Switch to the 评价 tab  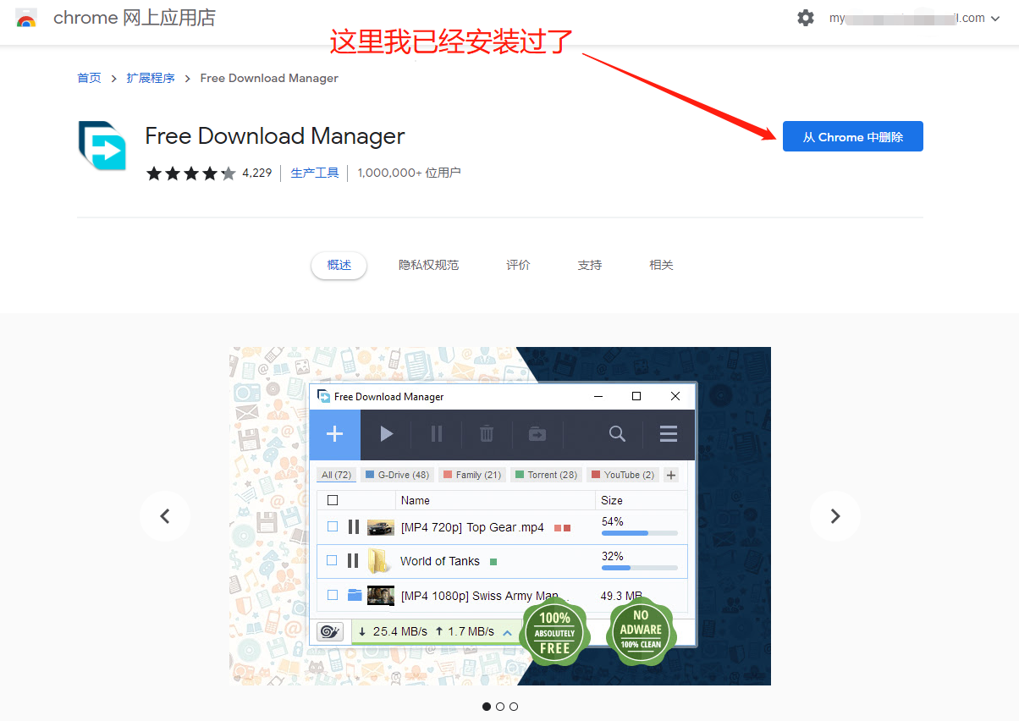pos(518,264)
